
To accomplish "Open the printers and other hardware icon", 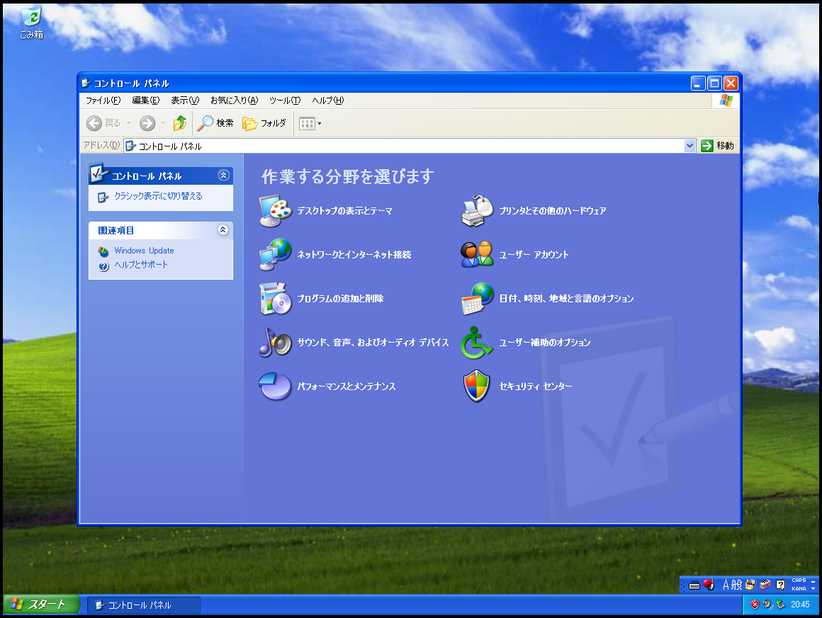I will coord(477,210).
